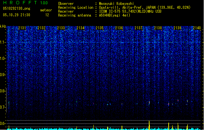The width and height of the screenshot is (204, 130).
Task: Click the meteor label
Action: [x=46, y=10]
